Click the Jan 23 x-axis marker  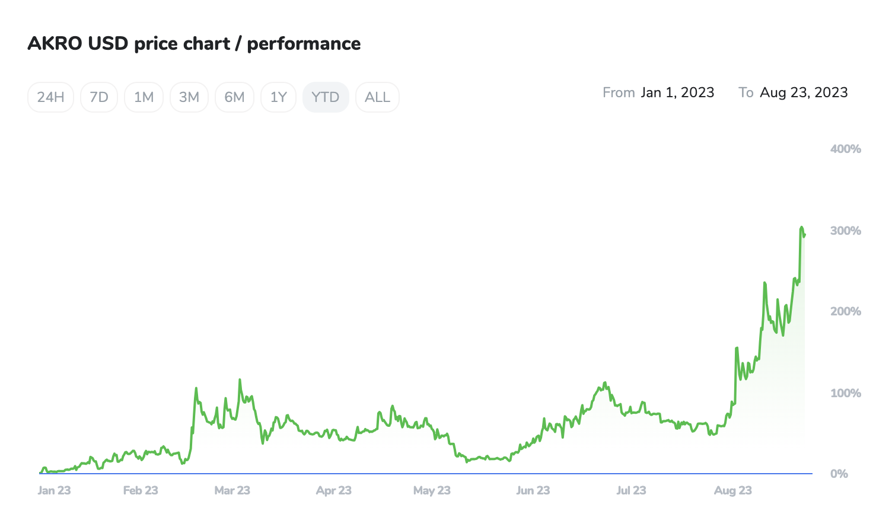click(54, 490)
